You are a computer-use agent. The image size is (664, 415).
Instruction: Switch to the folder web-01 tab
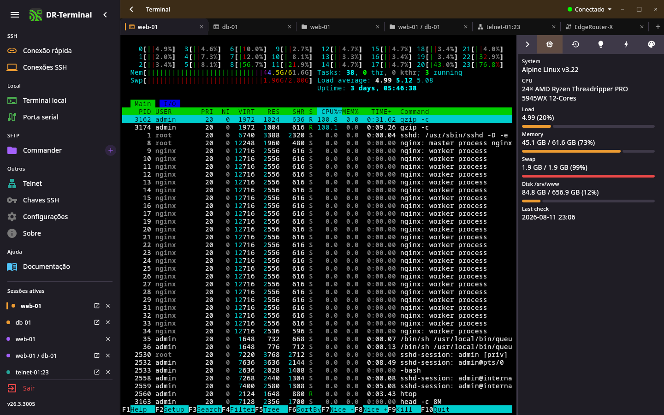(340, 27)
